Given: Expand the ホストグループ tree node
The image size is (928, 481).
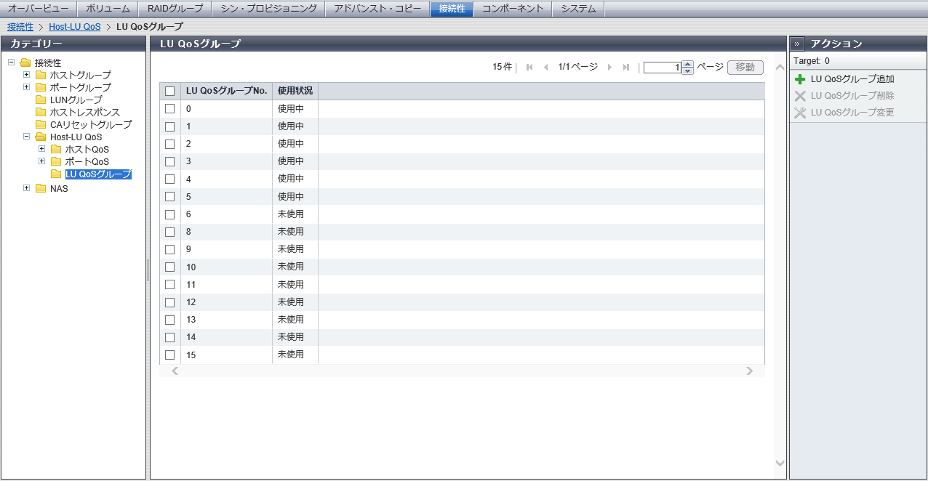Looking at the screenshot, I should pyautogui.click(x=27, y=75).
